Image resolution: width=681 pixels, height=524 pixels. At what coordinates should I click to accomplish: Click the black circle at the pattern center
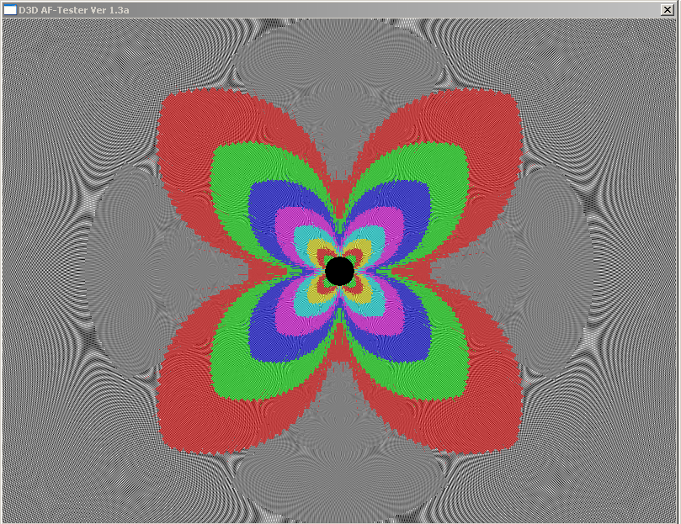[x=339, y=272]
